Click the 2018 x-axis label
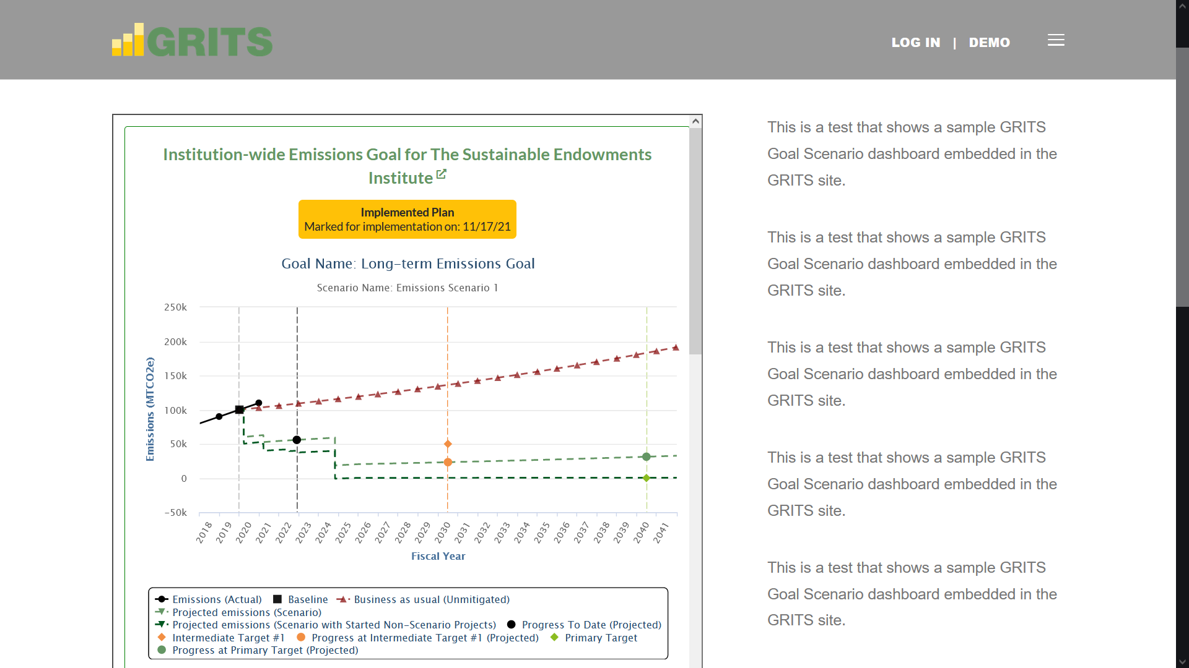 [x=204, y=532]
